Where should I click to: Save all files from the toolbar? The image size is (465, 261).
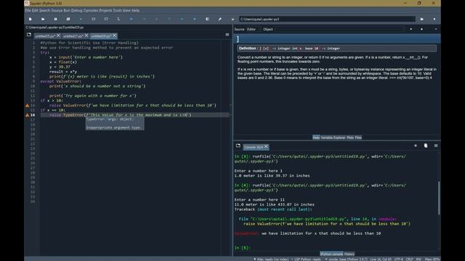click(x=68, y=19)
